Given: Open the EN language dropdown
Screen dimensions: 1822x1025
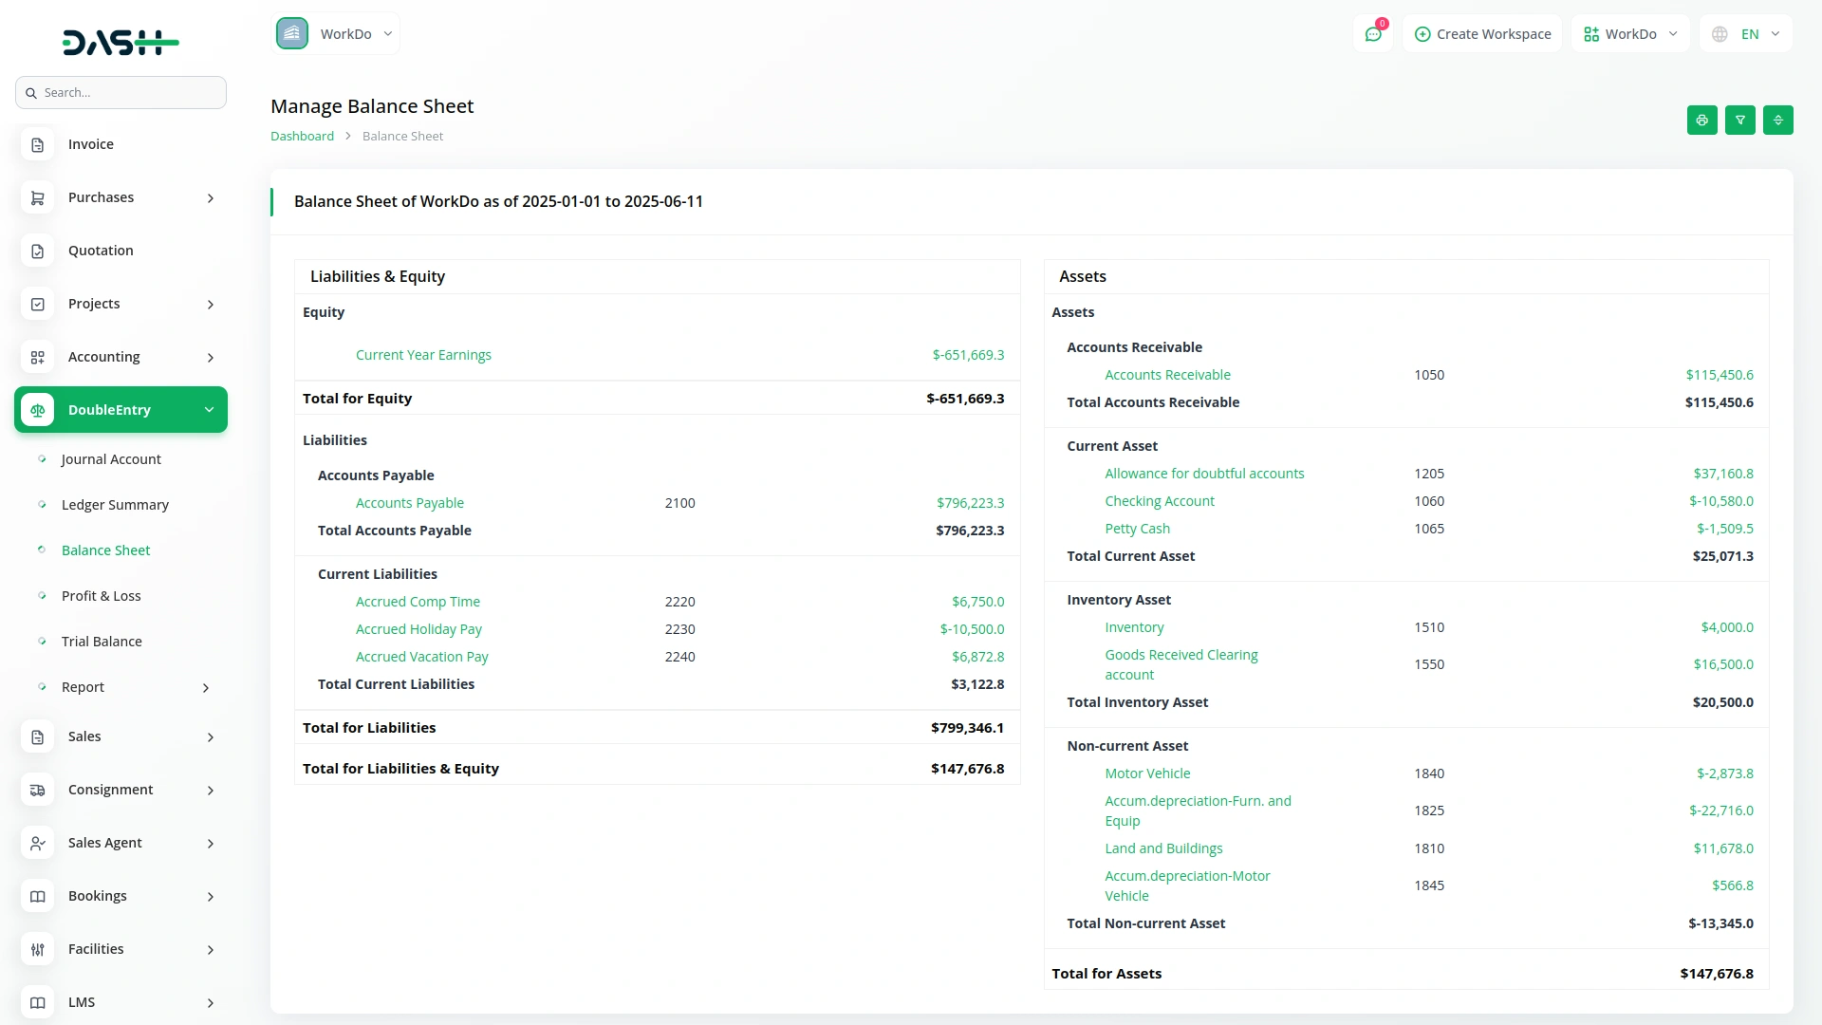Looking at the screenshot, I should tap(1747, 34).
